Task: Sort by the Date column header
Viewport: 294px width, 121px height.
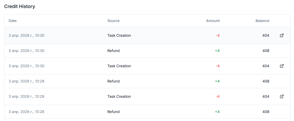Action: (x=12, y=21)
